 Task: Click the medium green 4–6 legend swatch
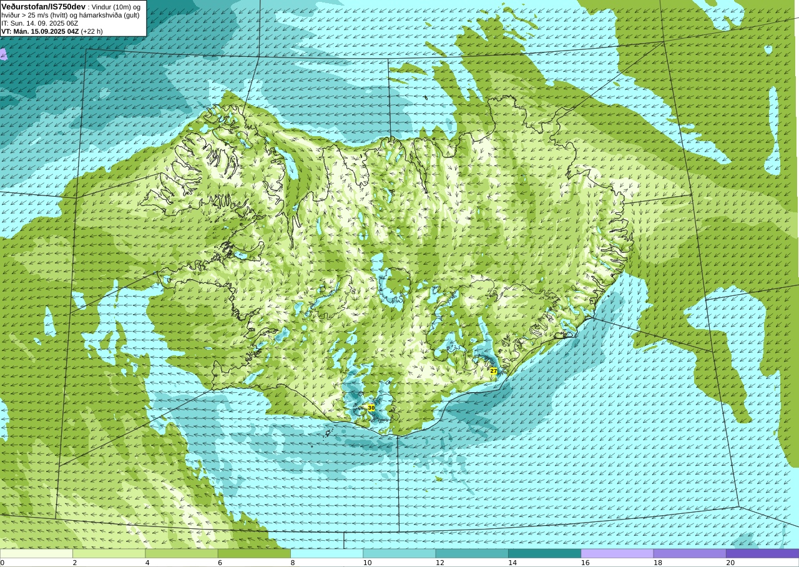pos(182,553)
